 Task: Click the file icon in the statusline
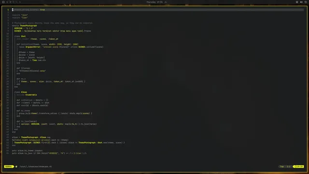[x=16, y=166]
